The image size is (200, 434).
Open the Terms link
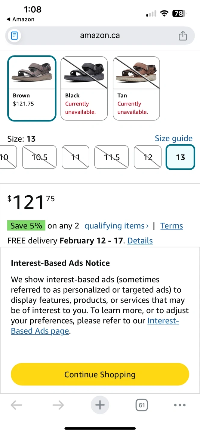pyautogui.click(x=171, y=226)
